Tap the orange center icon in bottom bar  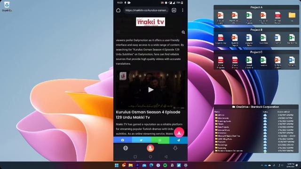pos(150,148)
